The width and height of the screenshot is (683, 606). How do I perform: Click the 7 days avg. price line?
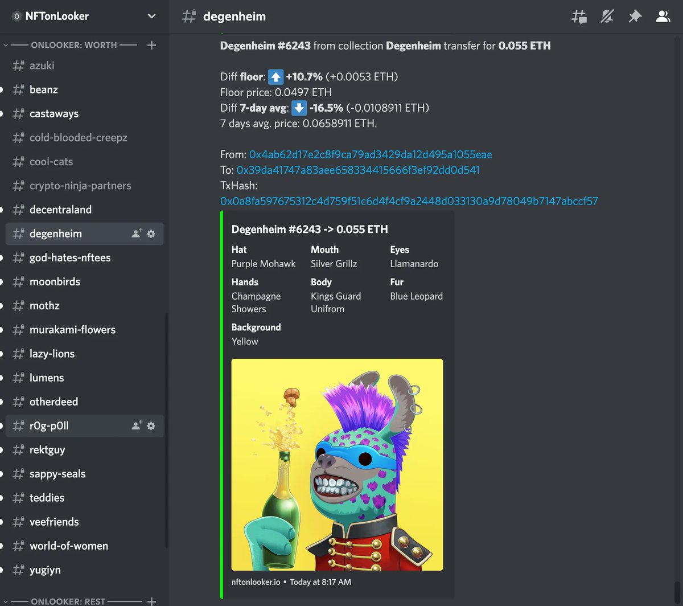(299, 123)
